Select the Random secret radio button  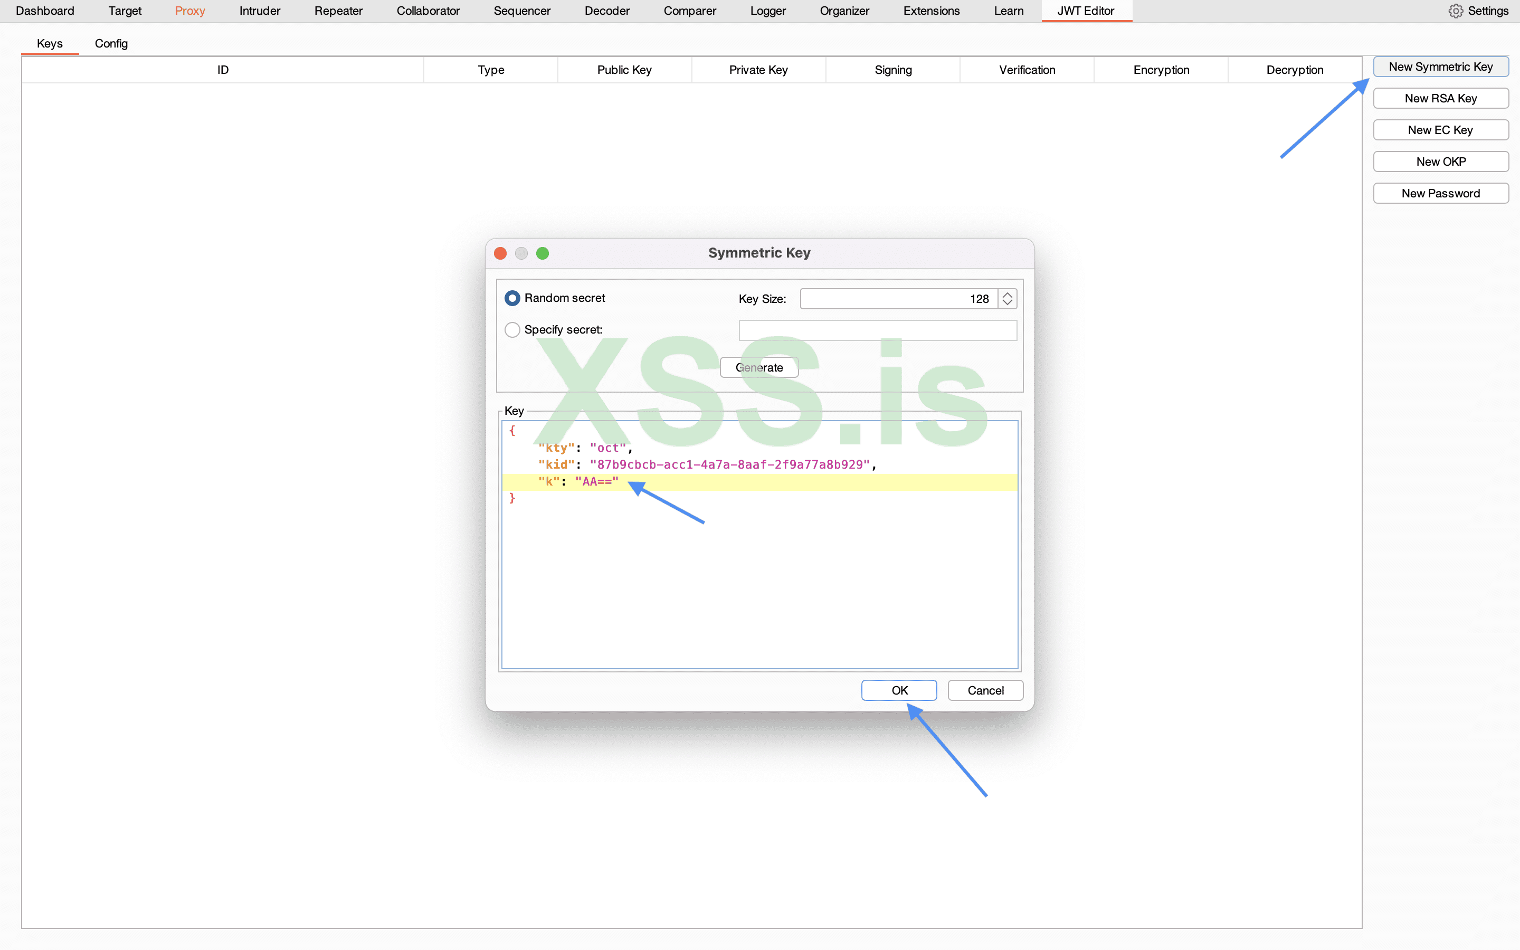click(512, 298)
